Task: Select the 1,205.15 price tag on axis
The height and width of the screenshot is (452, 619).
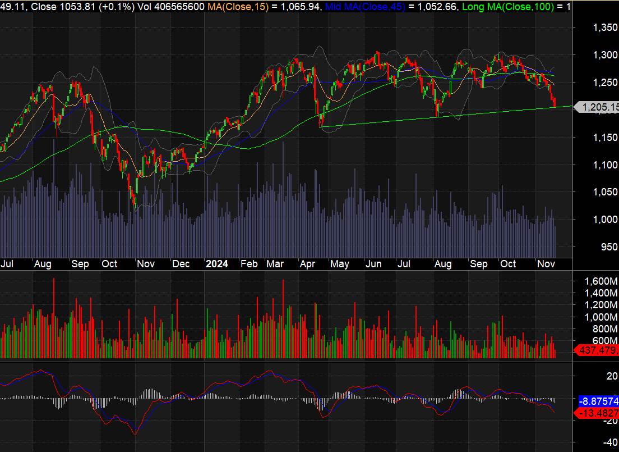Action: [x=599, y=107]
